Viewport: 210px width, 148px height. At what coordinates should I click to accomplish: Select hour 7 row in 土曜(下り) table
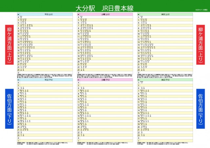click(105, 91)
